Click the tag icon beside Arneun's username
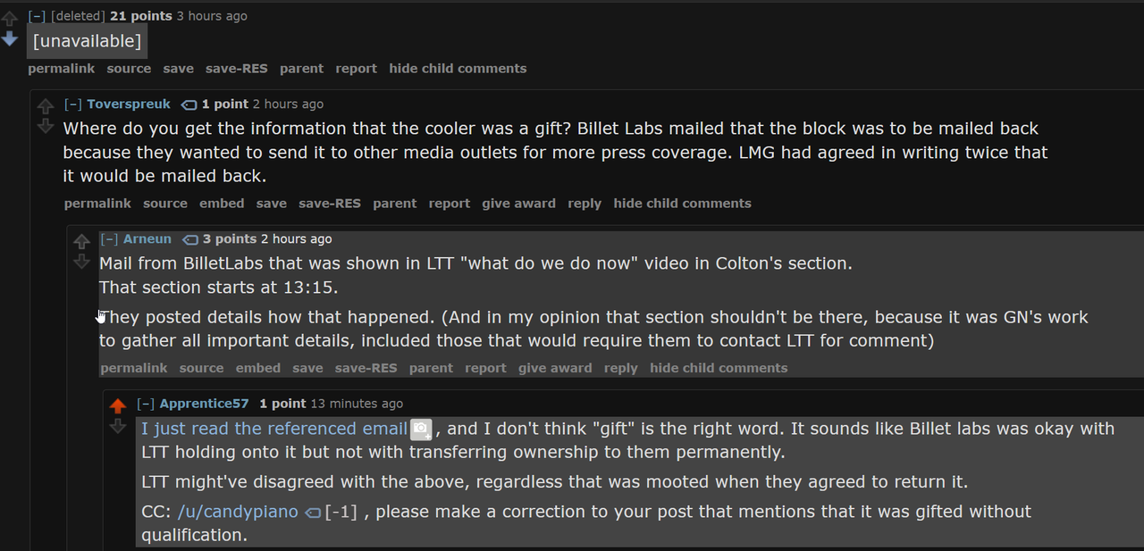The height and width of the screenshot is (551, 1144). [189, 239]
